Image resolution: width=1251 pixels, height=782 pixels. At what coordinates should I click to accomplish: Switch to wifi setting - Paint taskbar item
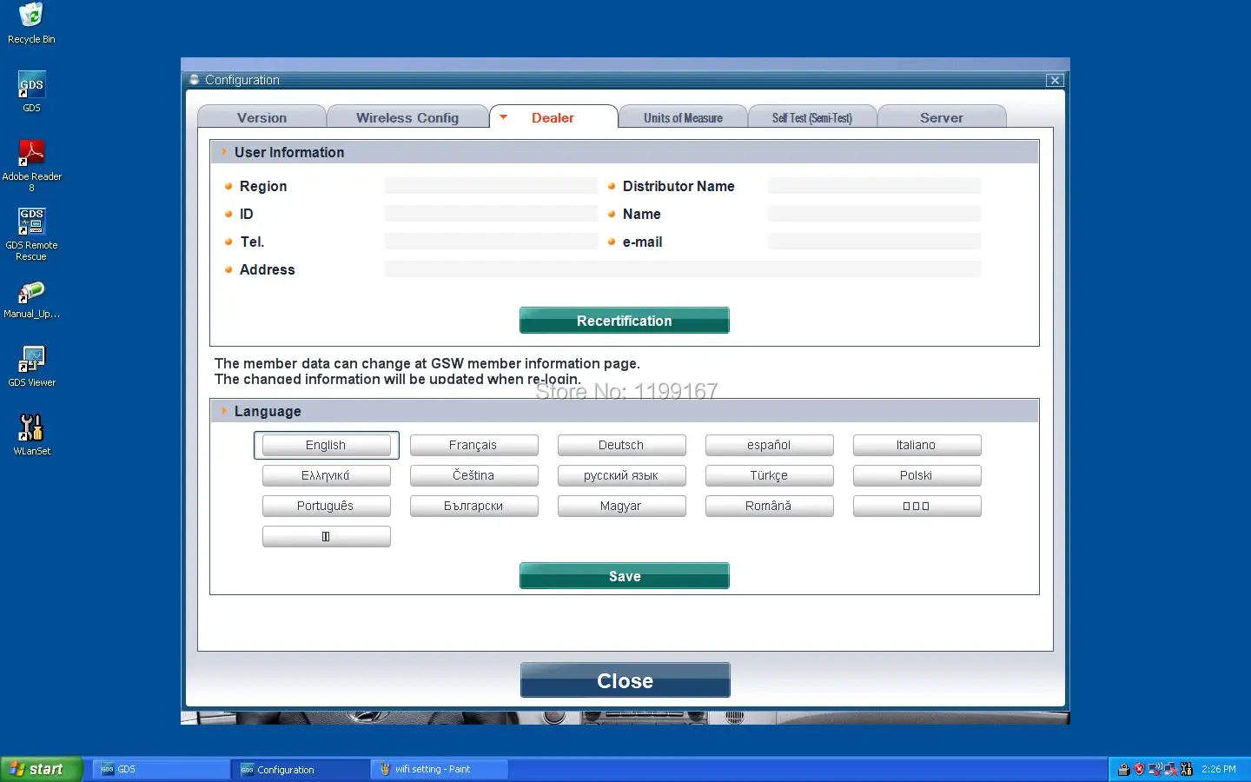(440, 769)
